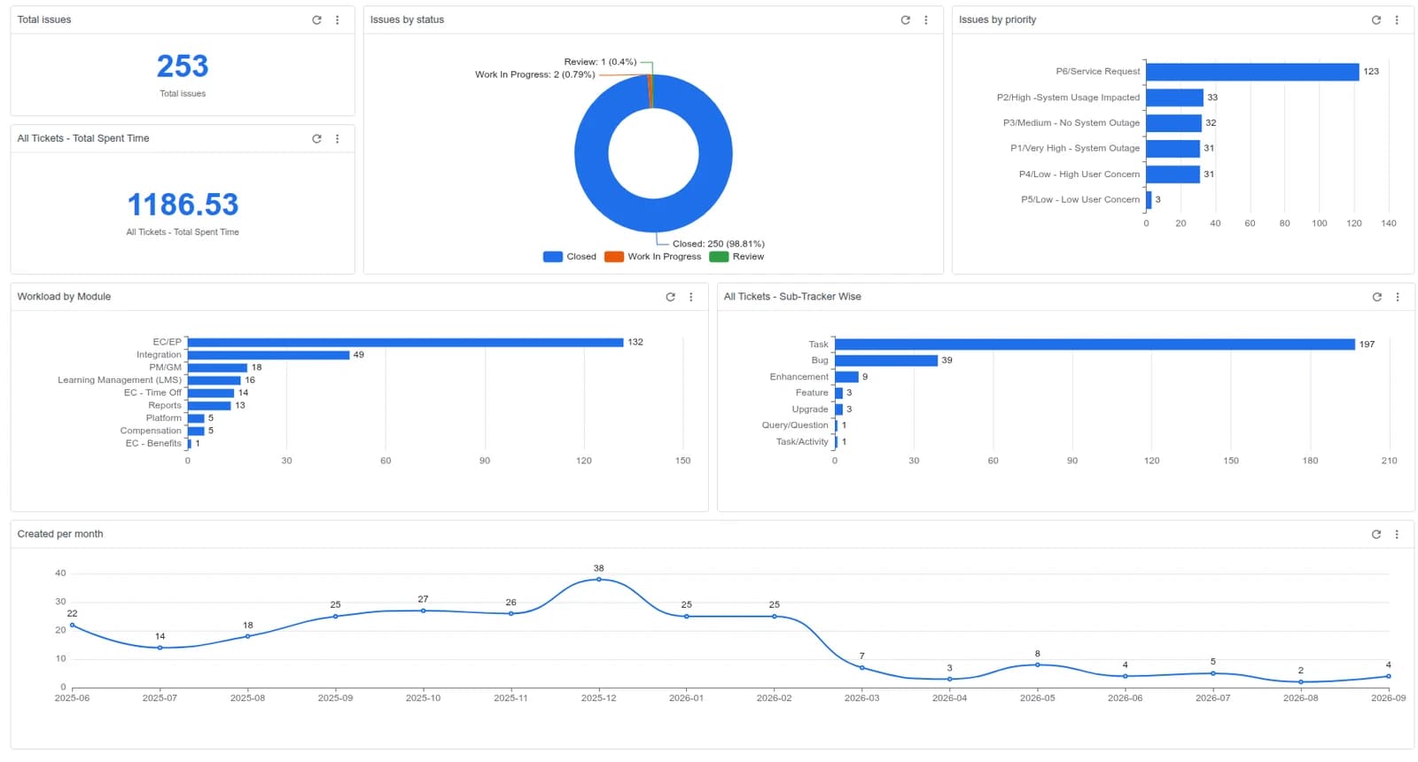Refresh the Total issues widget

coord(316,19)
